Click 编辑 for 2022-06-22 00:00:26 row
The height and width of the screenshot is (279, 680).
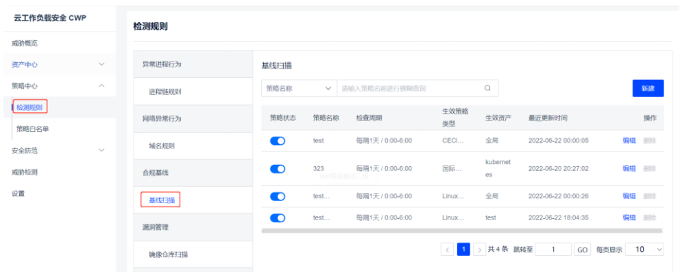pyautogui.click(x=629, y=196)
